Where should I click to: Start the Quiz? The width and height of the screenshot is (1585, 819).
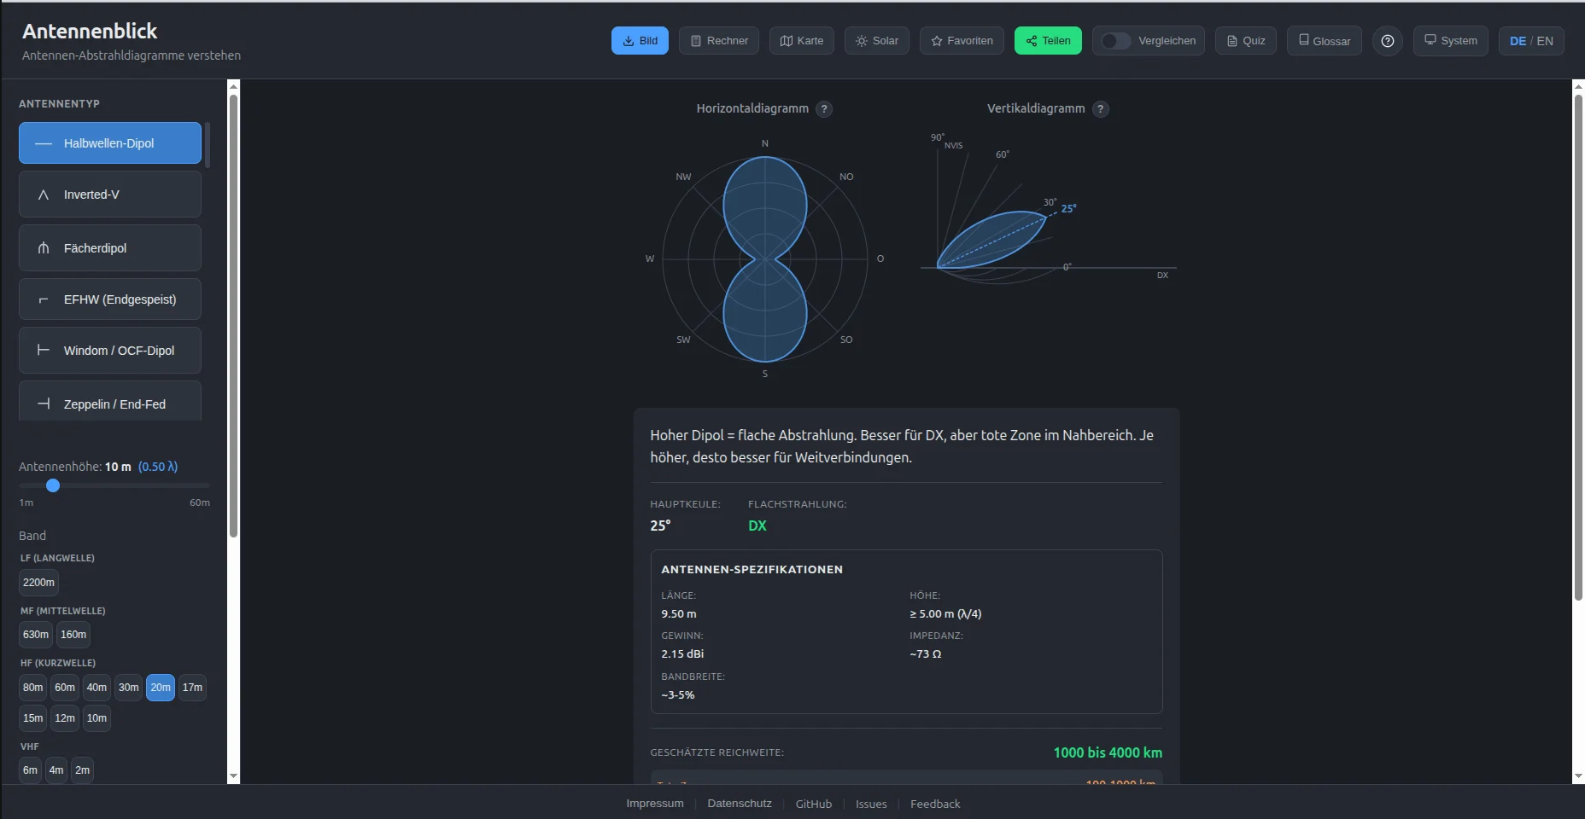click(1245, 40)
